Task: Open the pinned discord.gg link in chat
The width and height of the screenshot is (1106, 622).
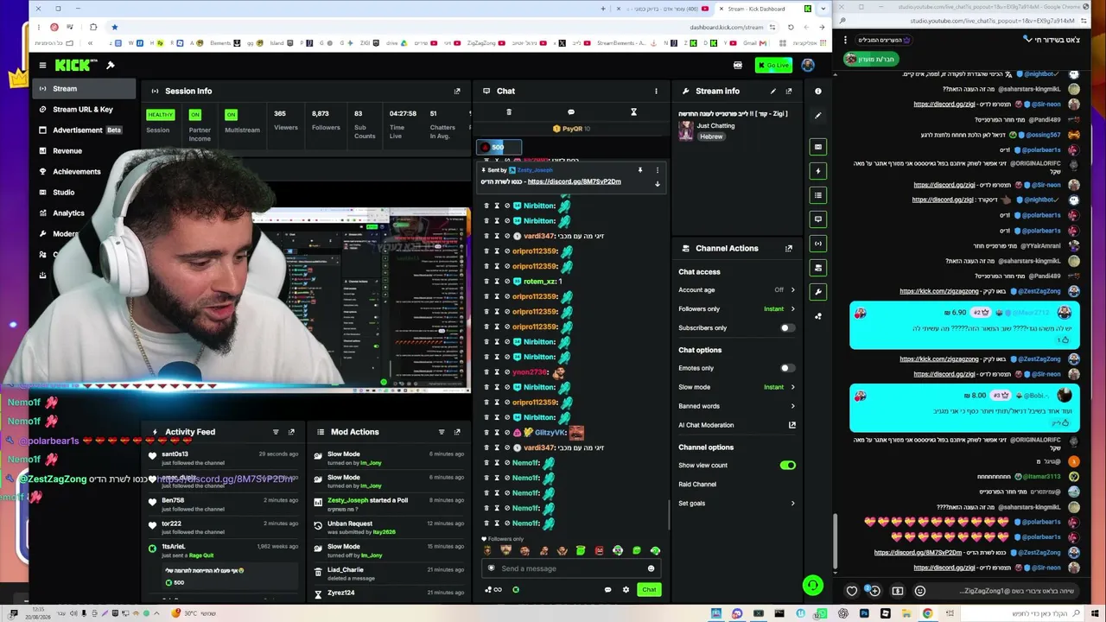Action: [x=574, y=181]
